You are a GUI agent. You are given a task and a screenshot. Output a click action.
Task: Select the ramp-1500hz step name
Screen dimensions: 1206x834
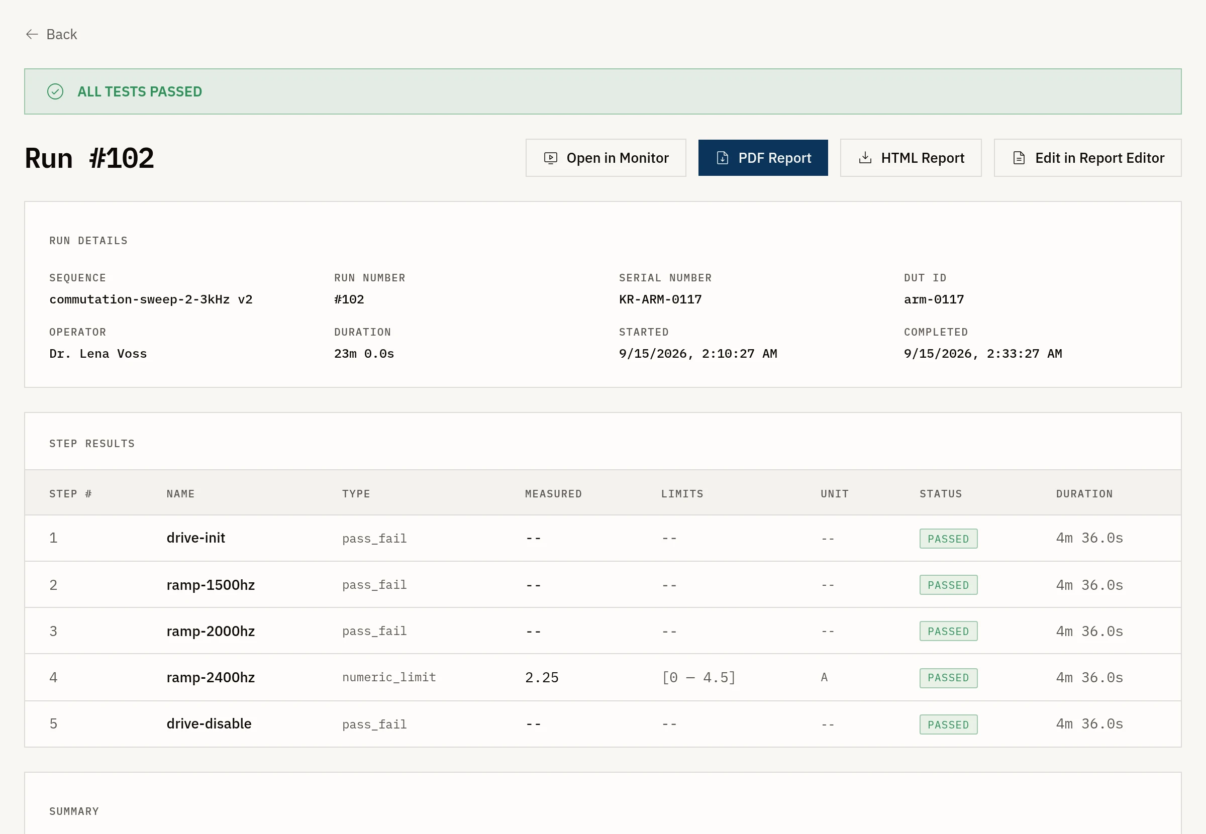pyautogui.click(x=211, y=585)
